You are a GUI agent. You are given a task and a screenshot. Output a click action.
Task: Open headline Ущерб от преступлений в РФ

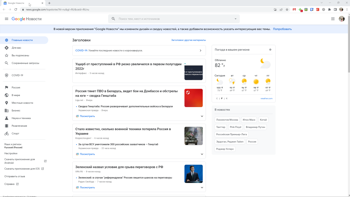128,66
